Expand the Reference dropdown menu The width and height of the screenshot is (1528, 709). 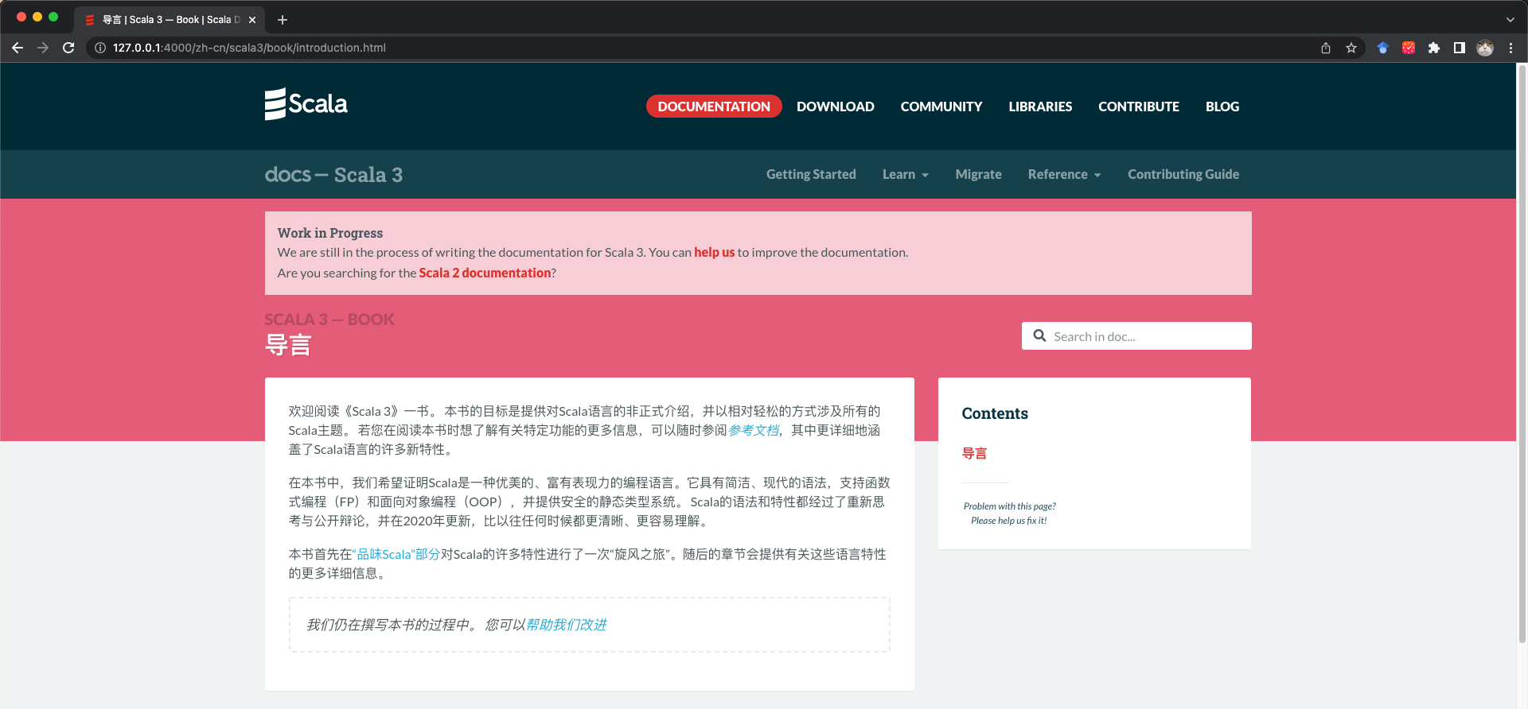tap(1065, 174)
